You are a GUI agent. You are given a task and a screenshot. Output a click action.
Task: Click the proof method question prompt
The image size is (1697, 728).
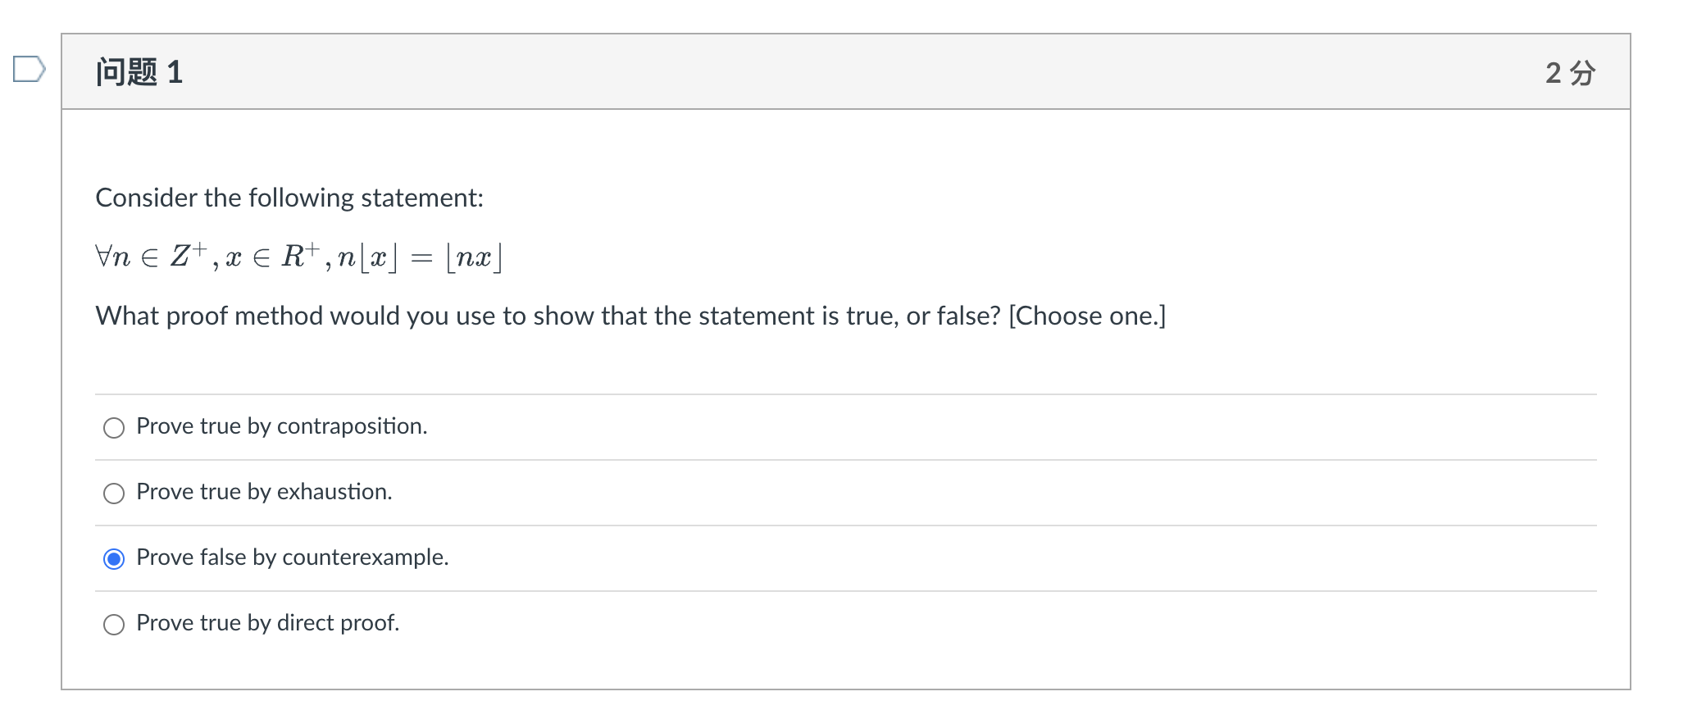[630, 316]
